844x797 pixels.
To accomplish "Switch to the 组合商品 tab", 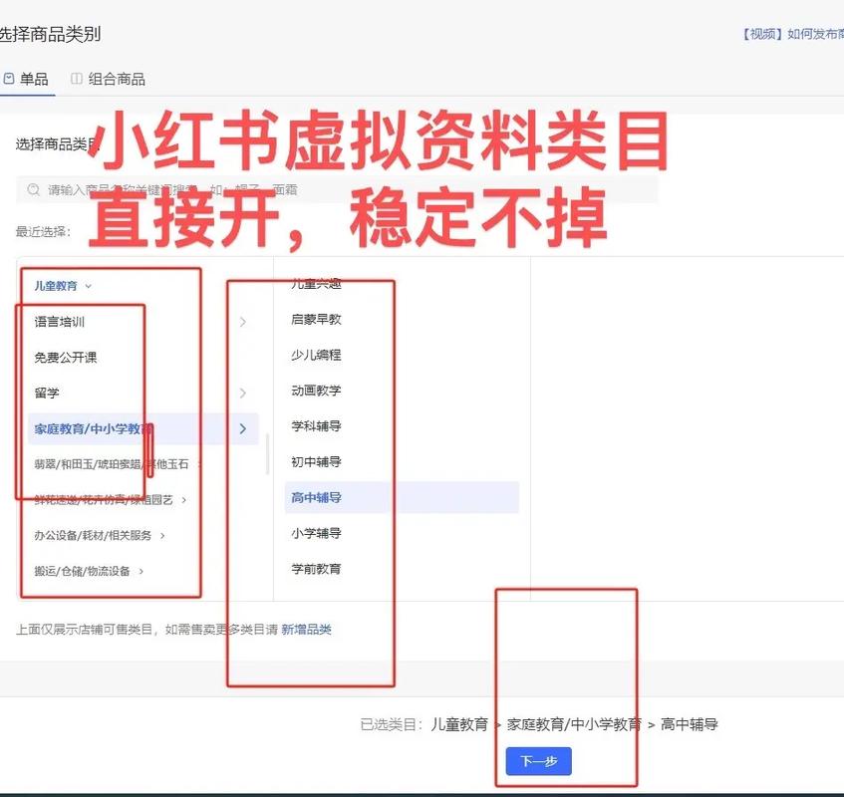I will point(116,79).
